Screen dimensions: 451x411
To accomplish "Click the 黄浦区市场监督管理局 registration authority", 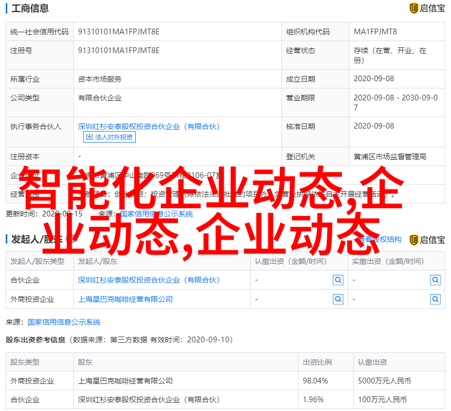I will coord(390,157).
